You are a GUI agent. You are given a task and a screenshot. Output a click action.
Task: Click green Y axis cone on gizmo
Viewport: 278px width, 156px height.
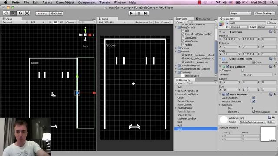(85, 31)
